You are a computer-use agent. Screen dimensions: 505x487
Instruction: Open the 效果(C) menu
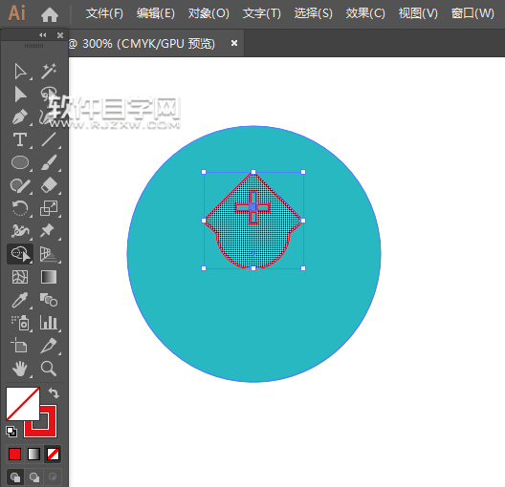(x=365, y=13)
